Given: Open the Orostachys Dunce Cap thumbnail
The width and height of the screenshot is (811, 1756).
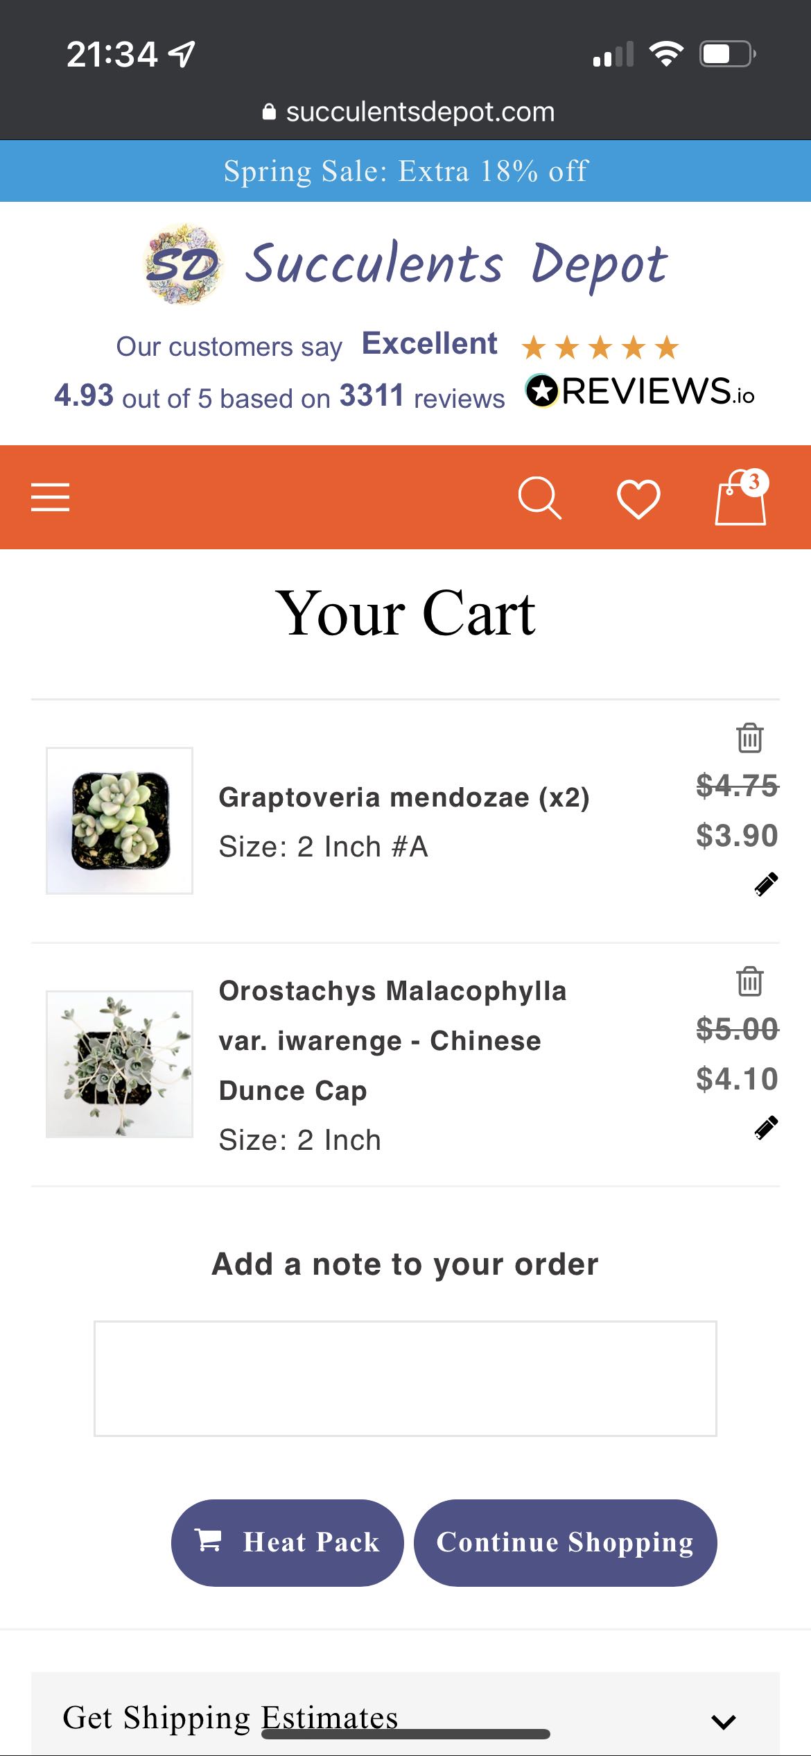Looking at the screenshot, I should click(x=119, y=1064).
